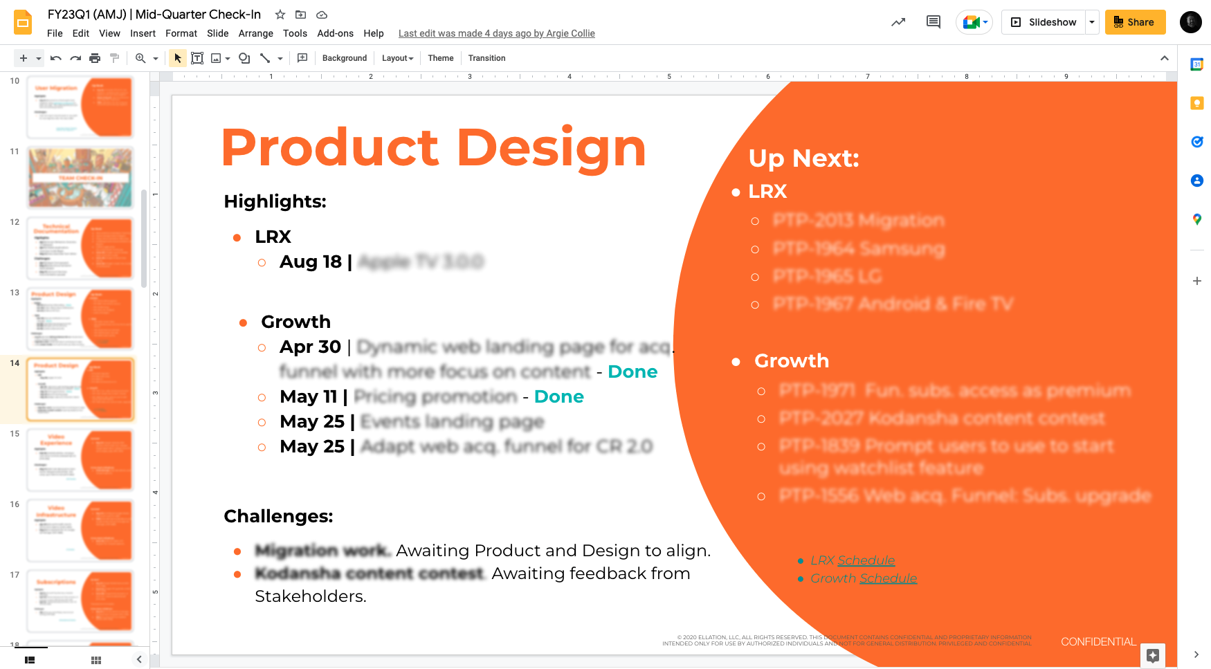Expand the side panel arrow at bottom right

point(1196,654)
